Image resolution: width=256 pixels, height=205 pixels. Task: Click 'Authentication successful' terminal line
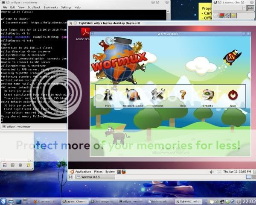click(21, 80)
